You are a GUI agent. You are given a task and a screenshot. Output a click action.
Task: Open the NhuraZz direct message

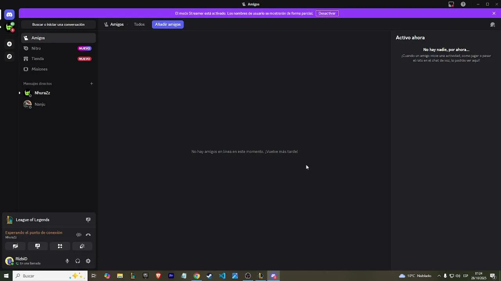tap(58, 93)
